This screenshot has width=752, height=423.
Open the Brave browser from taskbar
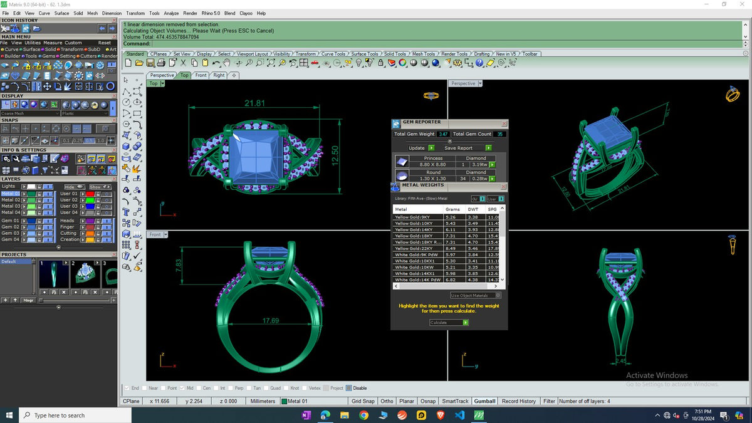coord(441,415)
